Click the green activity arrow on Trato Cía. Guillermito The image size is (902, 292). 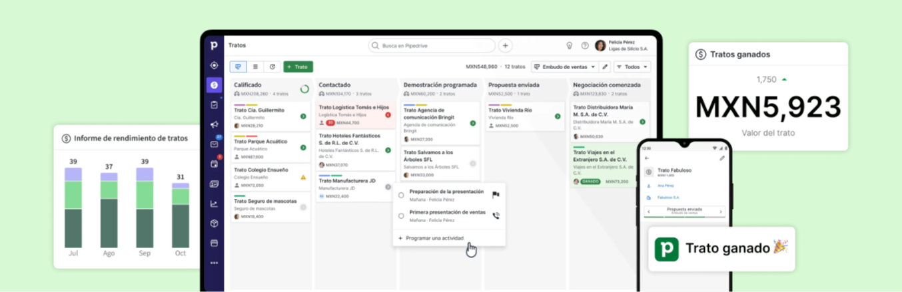click(303, 116)
